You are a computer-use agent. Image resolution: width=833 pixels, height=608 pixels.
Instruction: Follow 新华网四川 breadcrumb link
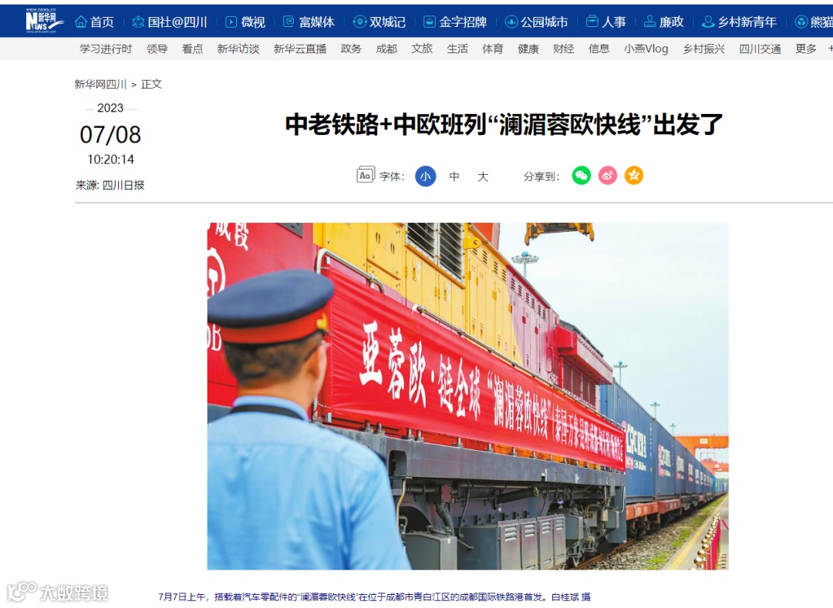pyautogui.click(x=100, y=84)
